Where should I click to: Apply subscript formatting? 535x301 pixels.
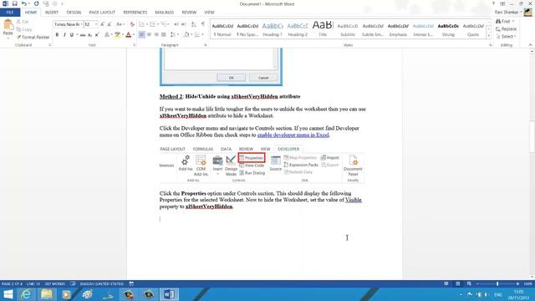(x=89, y=35)
